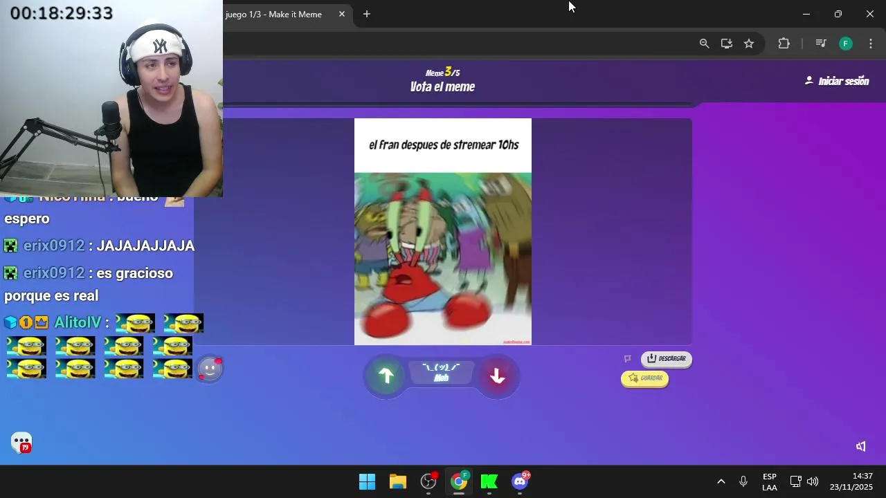This screenshot has width=886, height=498.
Task: Close the Make it Meme tab
Action: click(341, 14)
